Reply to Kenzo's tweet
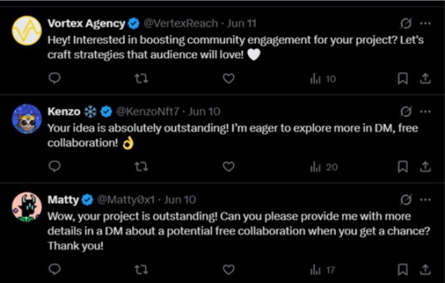 pyautogui.click(x=55, y=166)
